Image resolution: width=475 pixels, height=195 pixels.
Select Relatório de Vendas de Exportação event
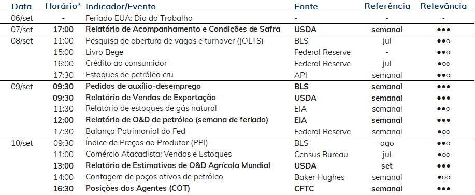coord(151,97)
